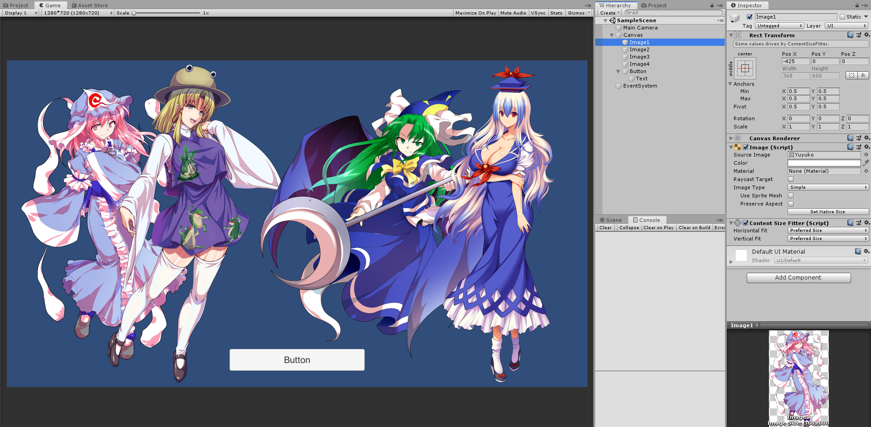Open anchor presets center/middle box
The width and height of the screenshot is (871, 427).
745,69
